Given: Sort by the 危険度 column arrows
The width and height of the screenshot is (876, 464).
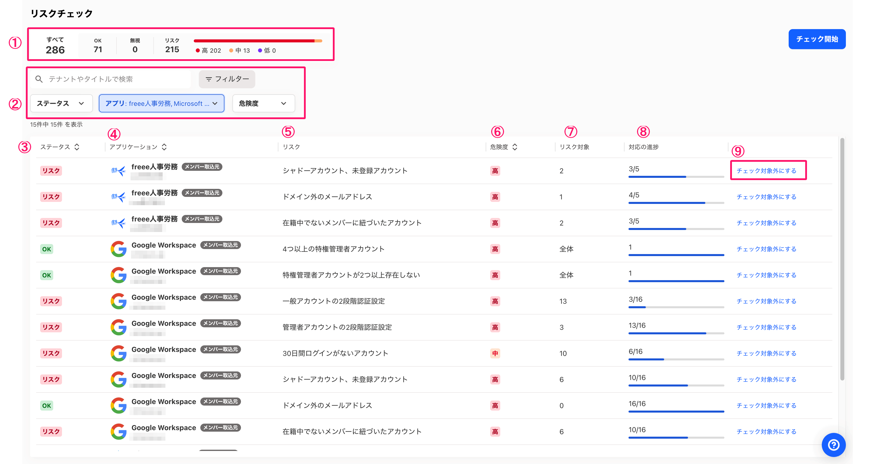Looking at the screenshot, I should coord(515,147).
